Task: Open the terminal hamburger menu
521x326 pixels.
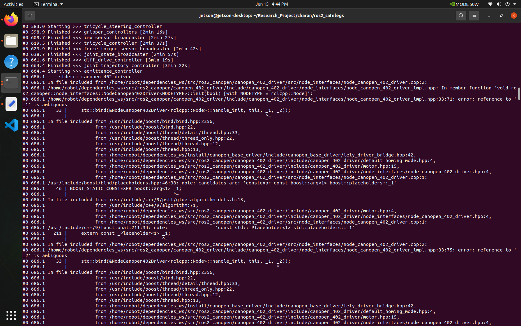Action: coord(474,15)
